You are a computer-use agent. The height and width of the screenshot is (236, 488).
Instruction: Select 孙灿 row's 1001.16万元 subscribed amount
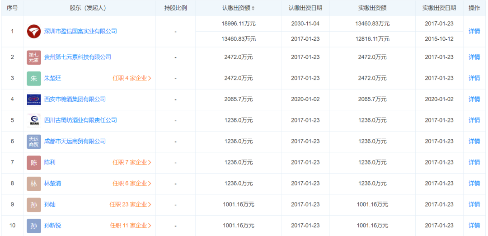(239, 204)
